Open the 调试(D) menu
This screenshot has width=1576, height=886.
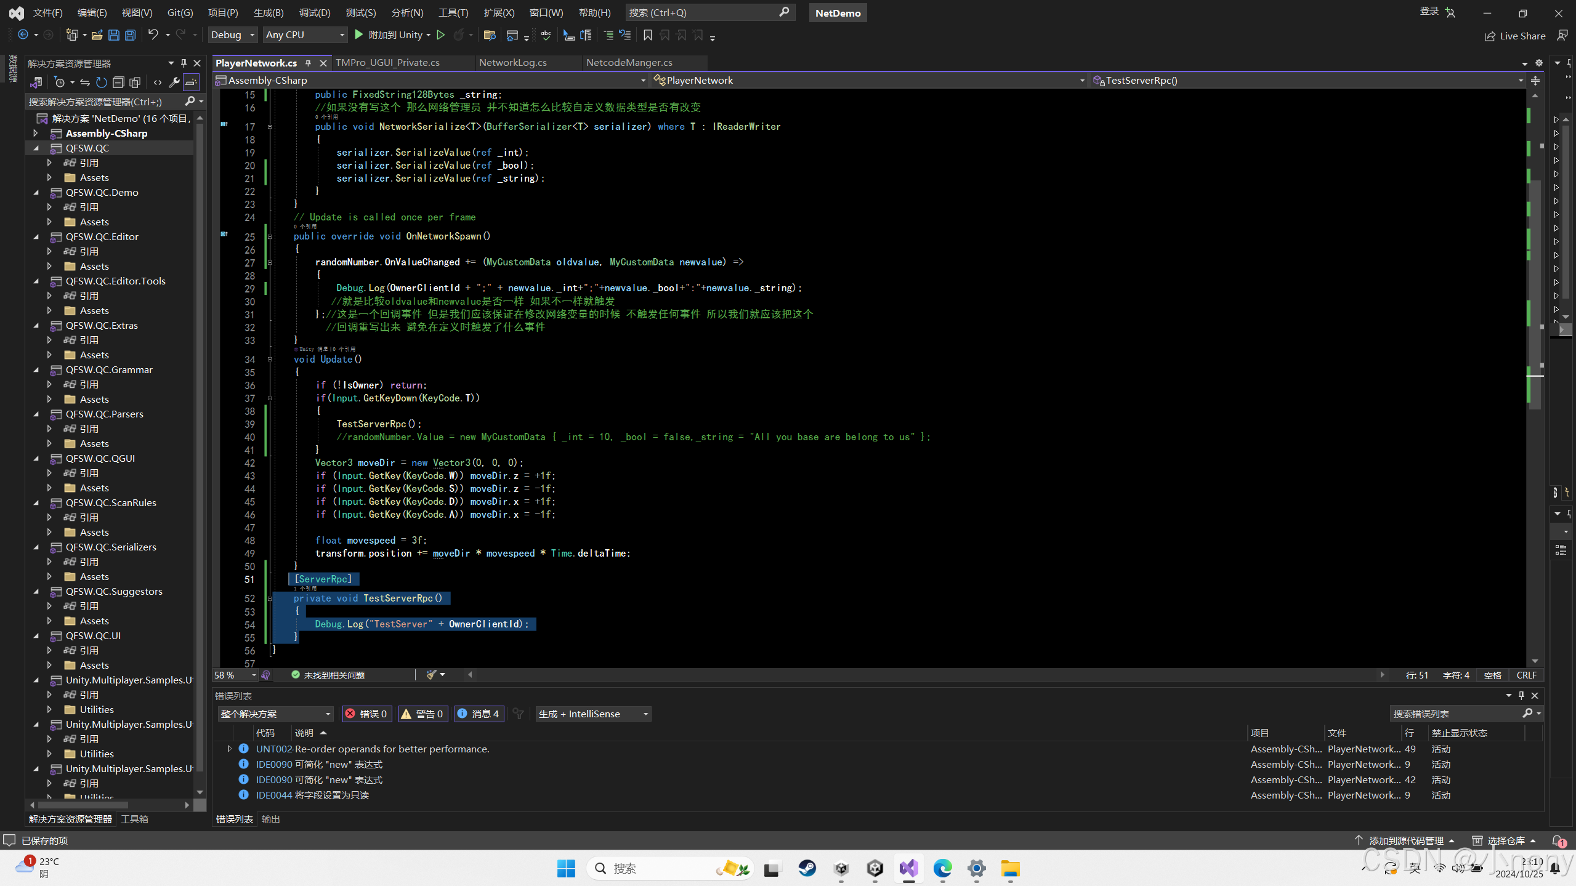[315, 12]
